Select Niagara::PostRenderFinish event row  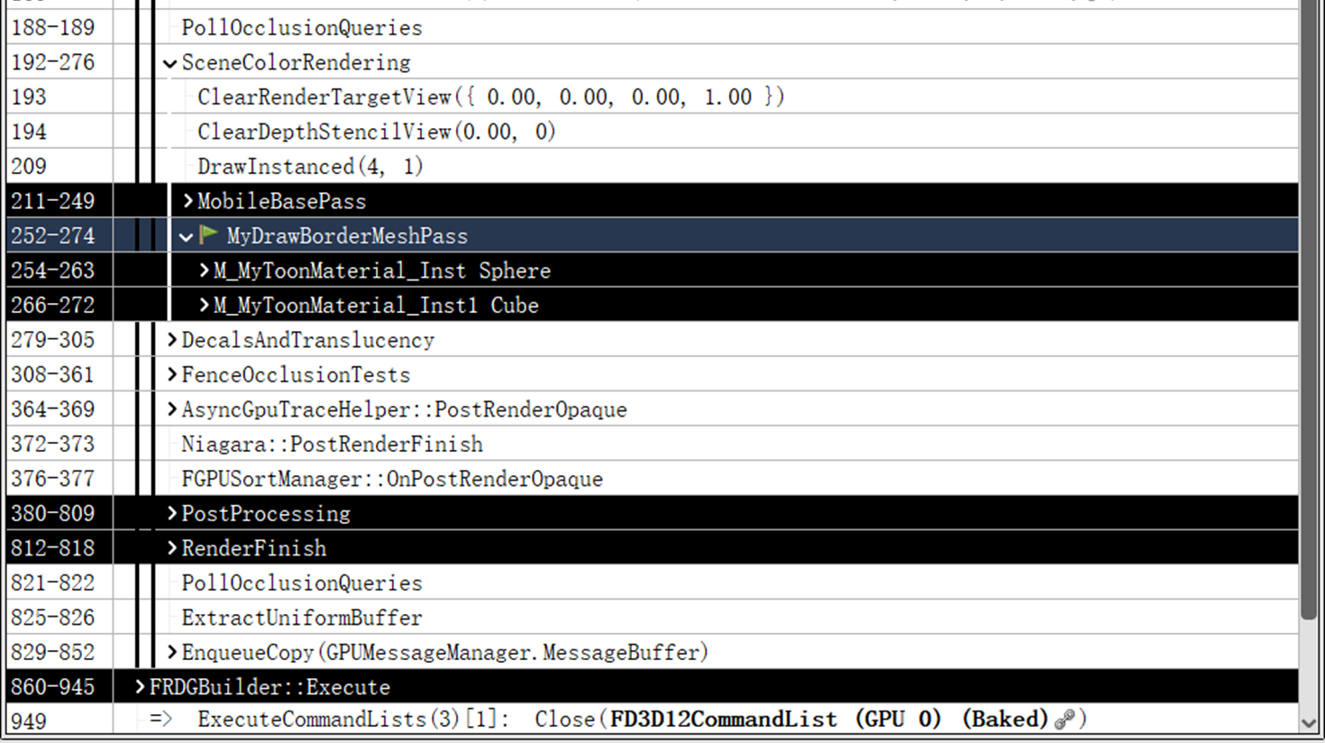(x=332, y=444)
